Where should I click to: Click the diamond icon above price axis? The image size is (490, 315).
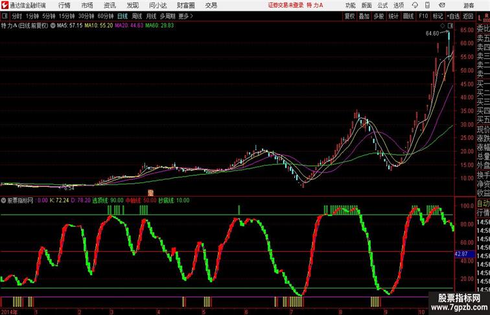[443, 26]
